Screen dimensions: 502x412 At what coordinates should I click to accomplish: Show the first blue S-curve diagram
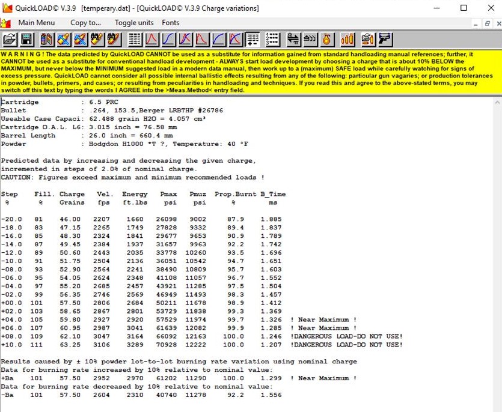(x=168, y=40)
